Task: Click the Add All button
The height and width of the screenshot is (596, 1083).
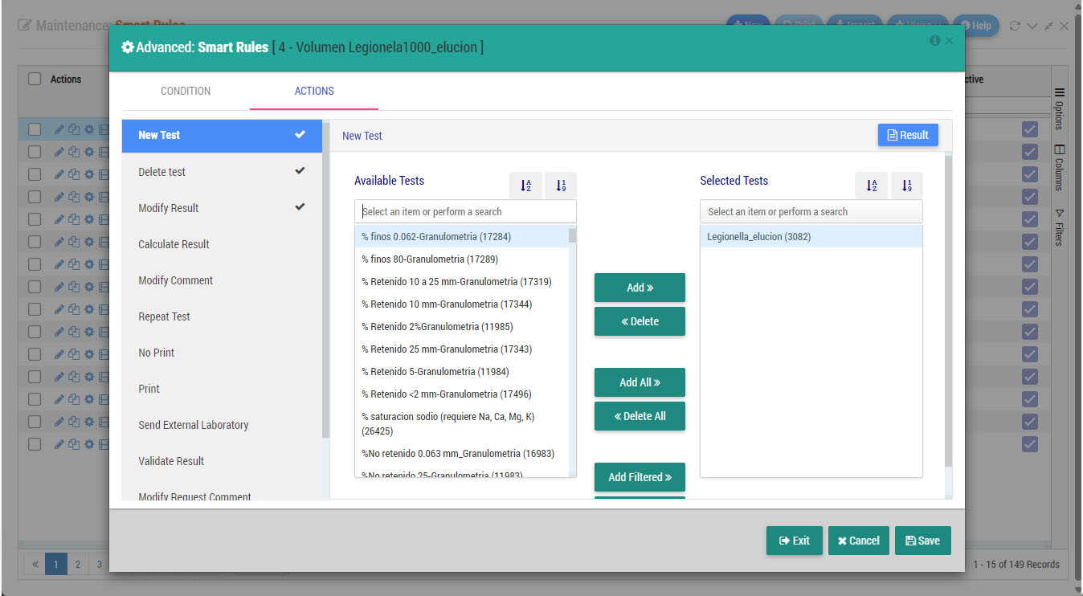Action: 640,382
